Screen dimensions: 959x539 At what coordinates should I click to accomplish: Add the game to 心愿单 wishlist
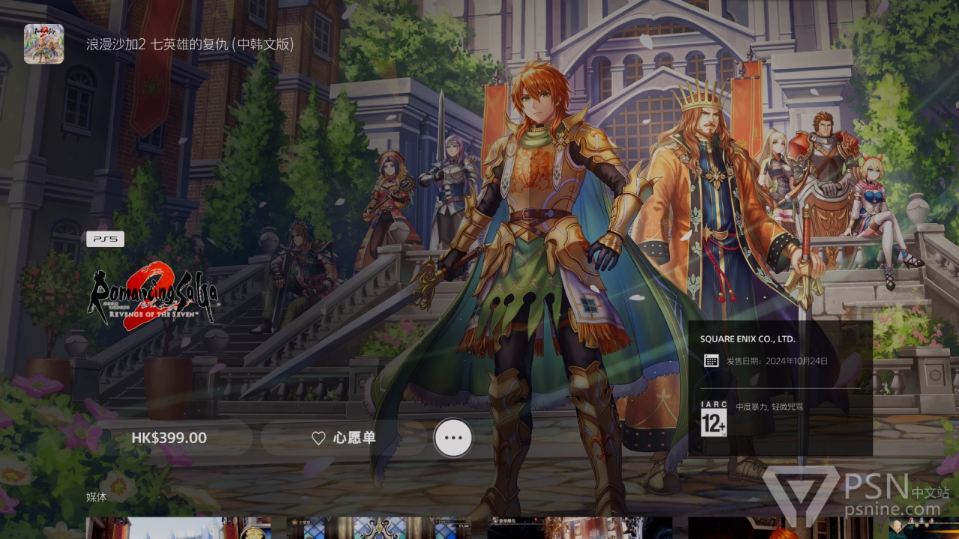pyautogui.click(x=344, y=438)
